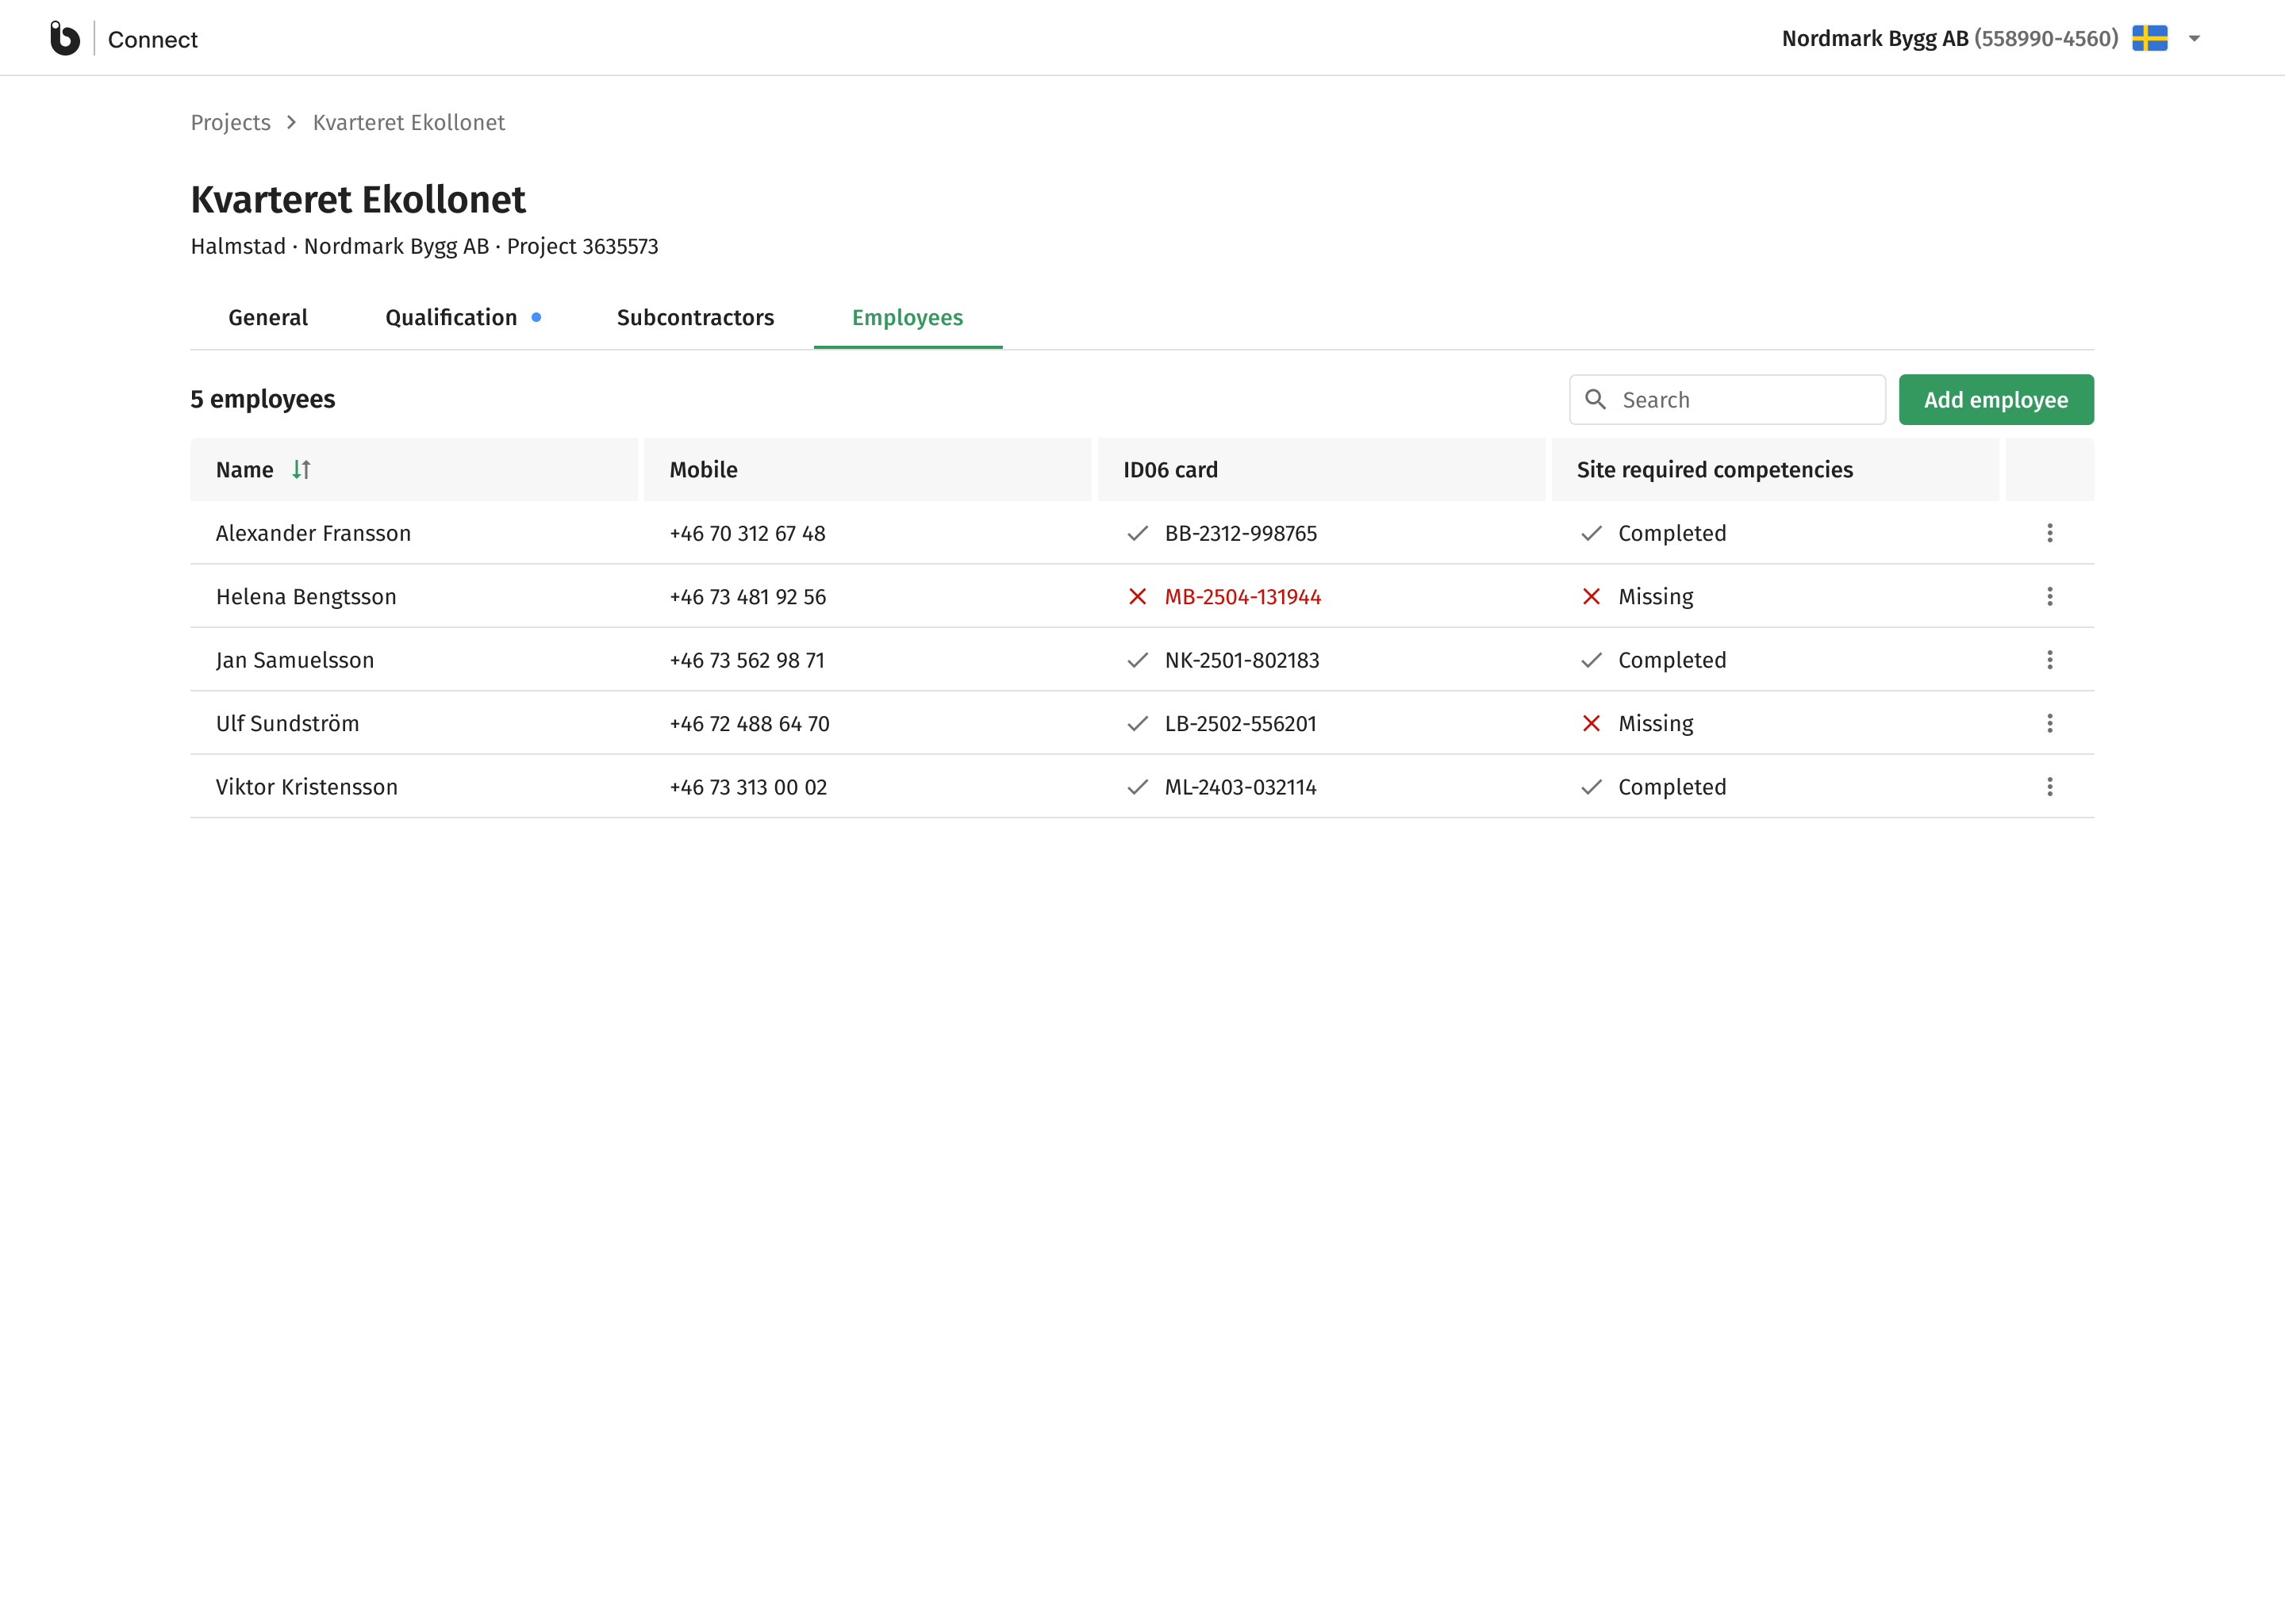The height and width of the screenshot is (1624, 2285).
Task: Focus the Search input field
Action: point(1726,399)
